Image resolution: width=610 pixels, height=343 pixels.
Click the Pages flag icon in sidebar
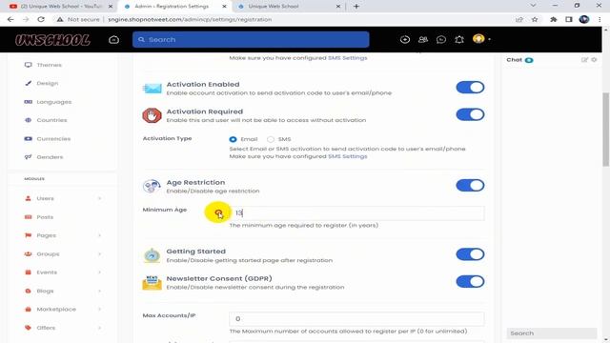pyautogui.click(x=28, y=235)
